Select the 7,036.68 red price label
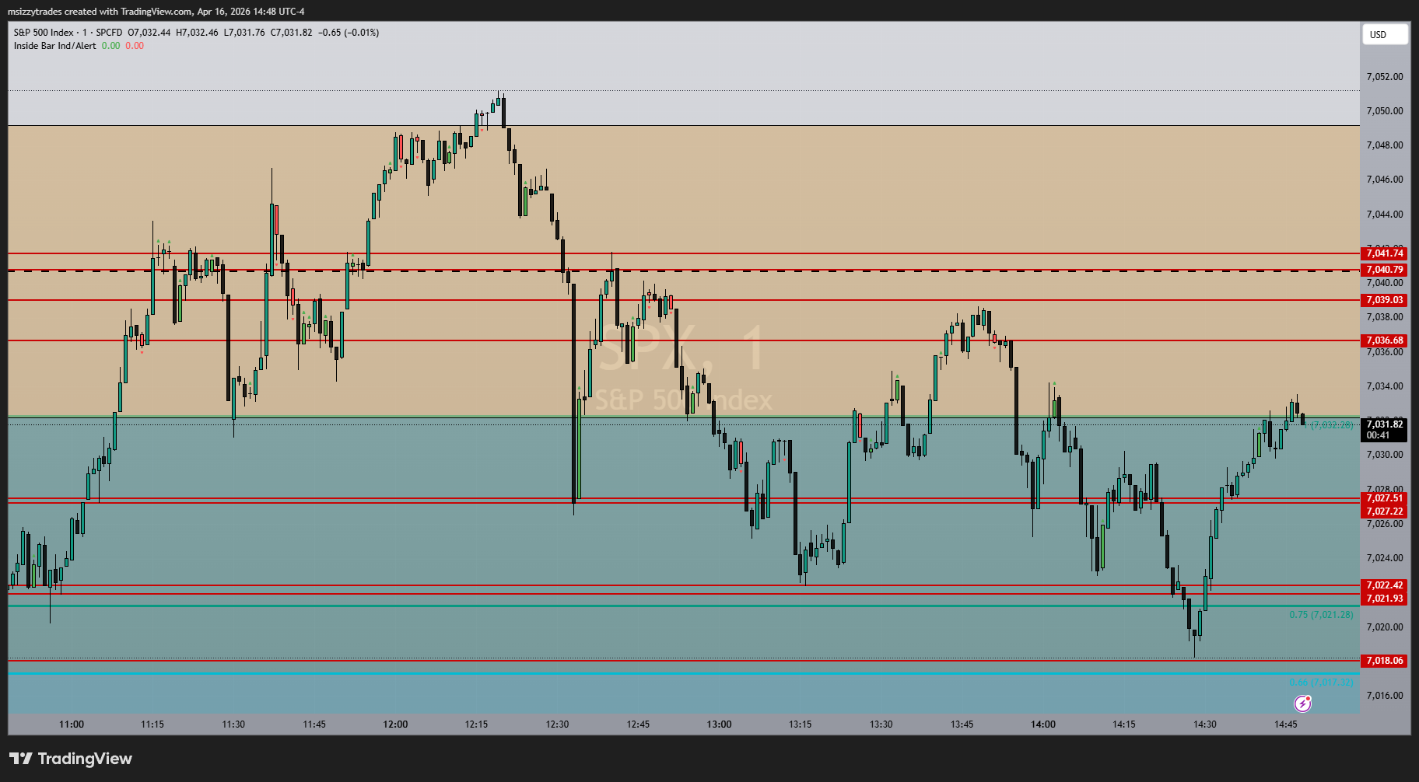The height and width of the screenshot is (782, 1419). pos(1385,340)
